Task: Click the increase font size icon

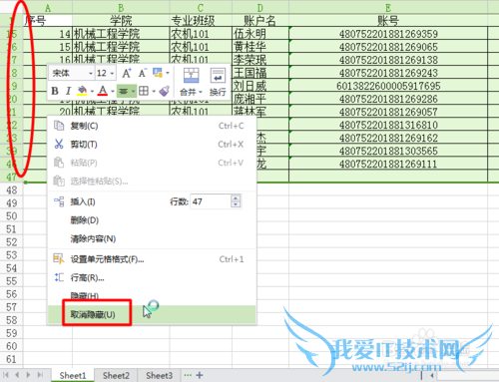Action: click(127, 73)
